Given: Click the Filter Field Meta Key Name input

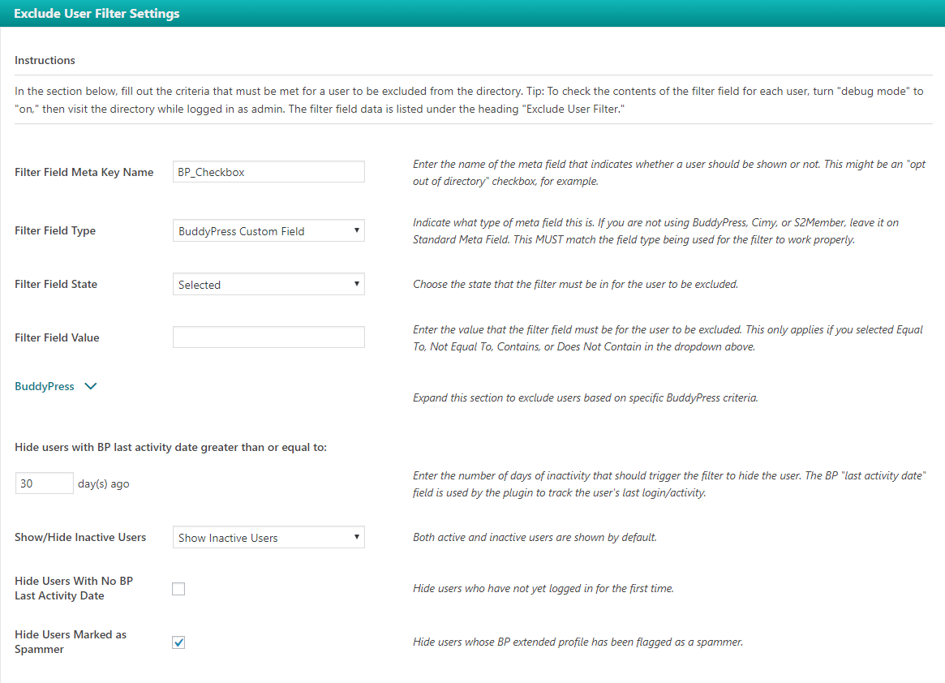Looking at the screenshot, I should [268, 172].
